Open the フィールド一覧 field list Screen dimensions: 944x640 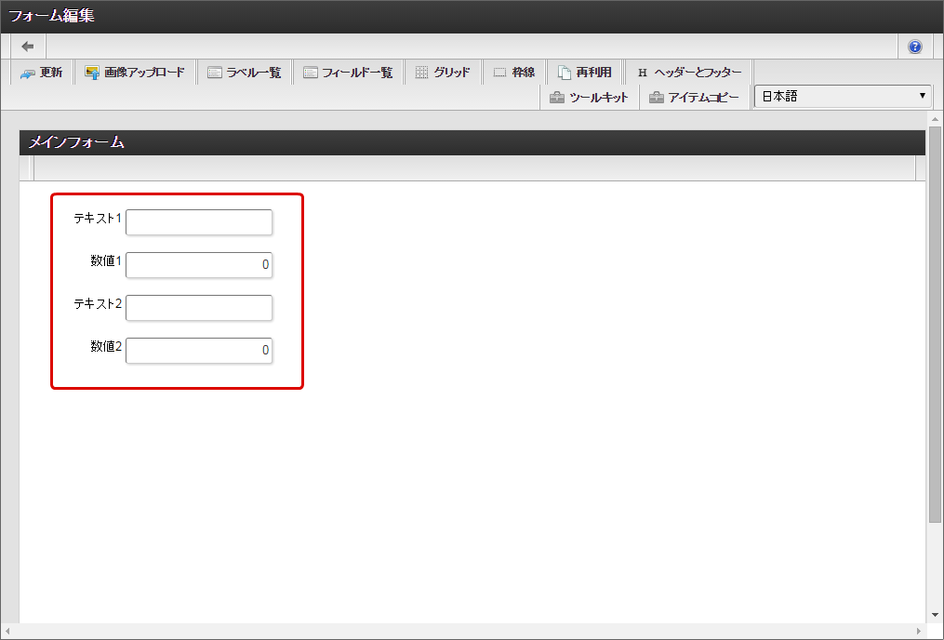click(348, 73)
